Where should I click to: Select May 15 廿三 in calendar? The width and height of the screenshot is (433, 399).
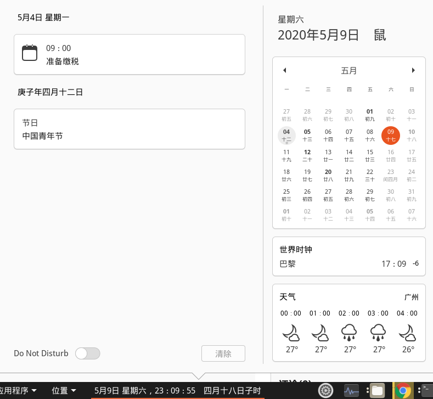[370, 155]
